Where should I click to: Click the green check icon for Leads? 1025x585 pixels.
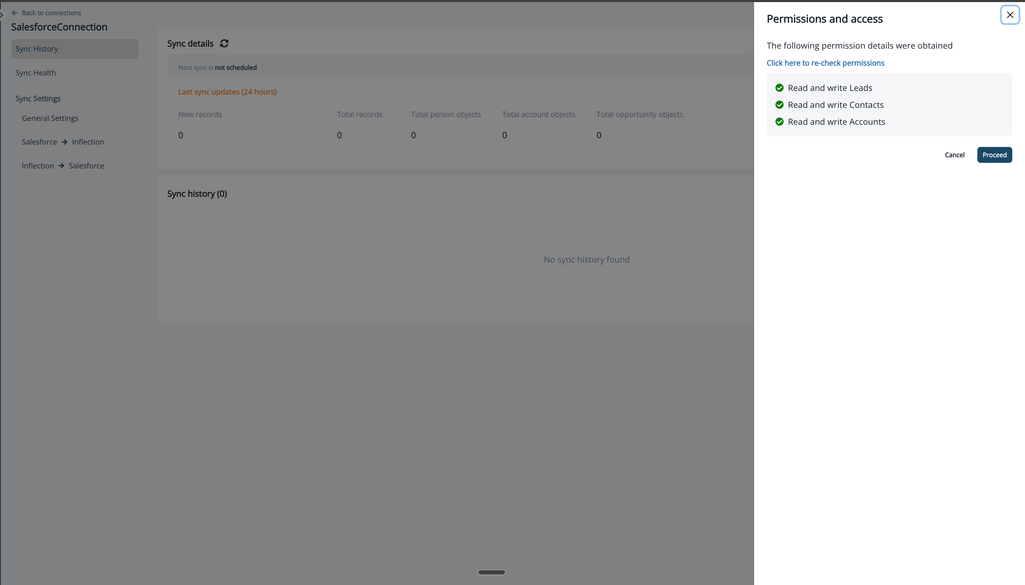tap(779, 88)
